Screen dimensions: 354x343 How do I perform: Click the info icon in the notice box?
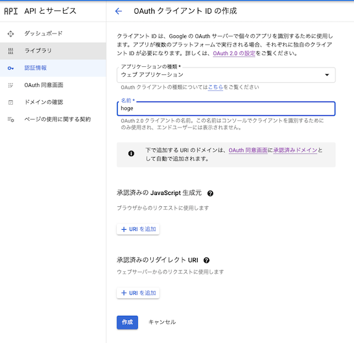(x=131, y=154)
